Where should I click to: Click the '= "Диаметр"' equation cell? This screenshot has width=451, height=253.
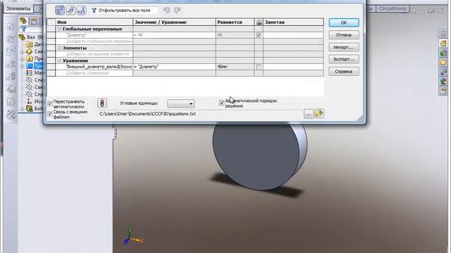pos(174,67)
